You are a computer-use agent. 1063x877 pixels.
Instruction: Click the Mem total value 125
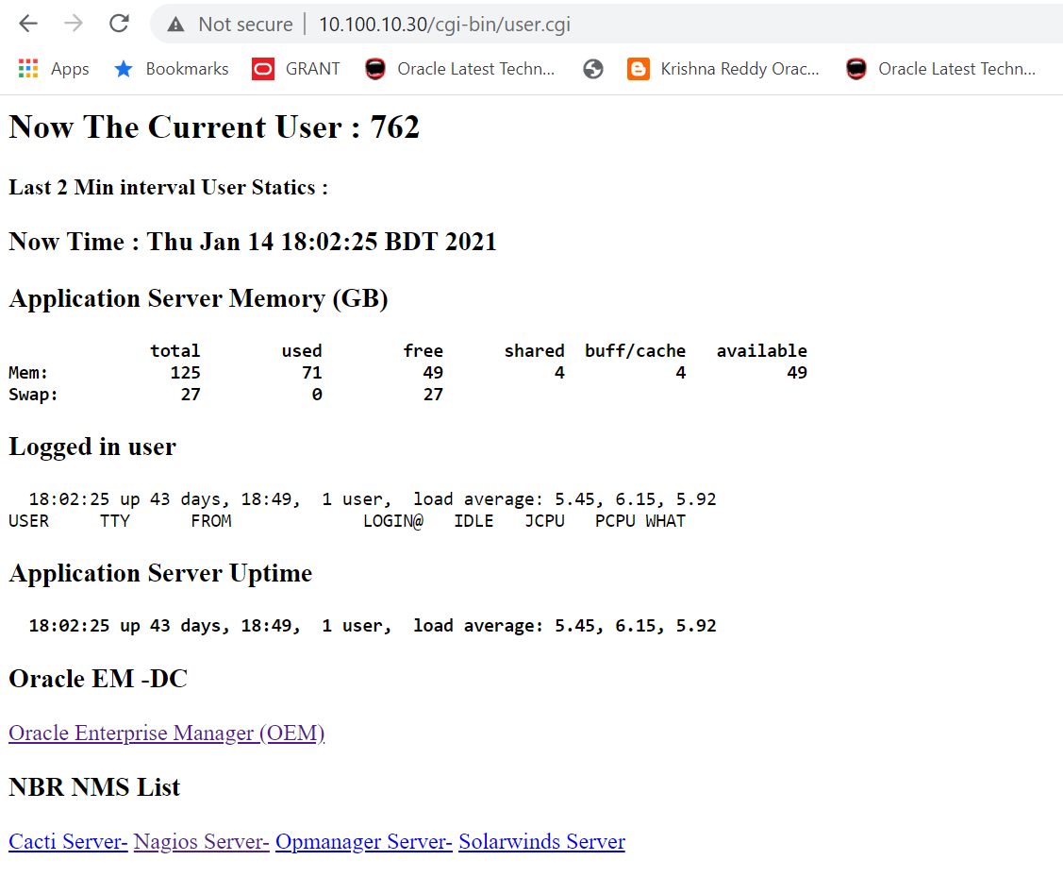click(185, 372)
